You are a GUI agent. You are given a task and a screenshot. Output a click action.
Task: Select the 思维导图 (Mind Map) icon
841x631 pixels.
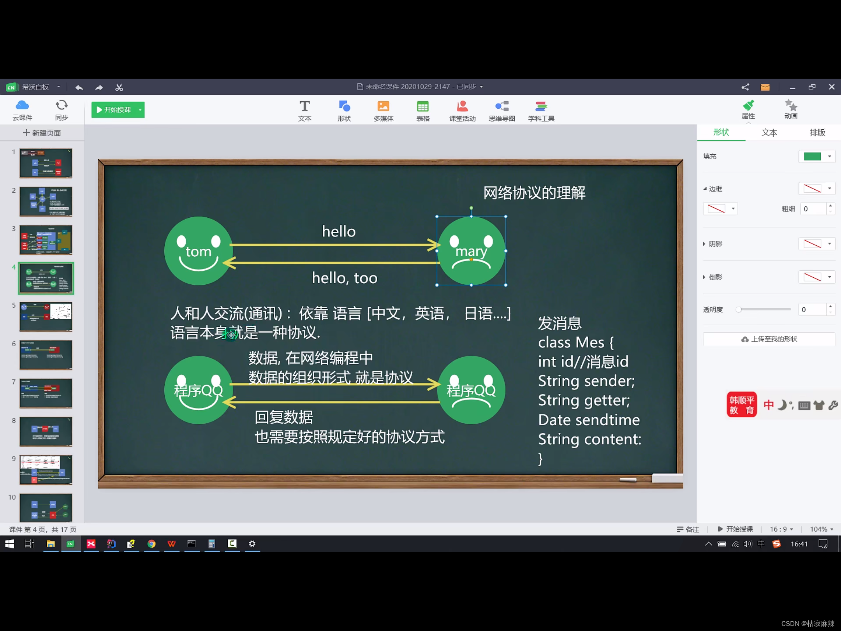coord(502,109)
